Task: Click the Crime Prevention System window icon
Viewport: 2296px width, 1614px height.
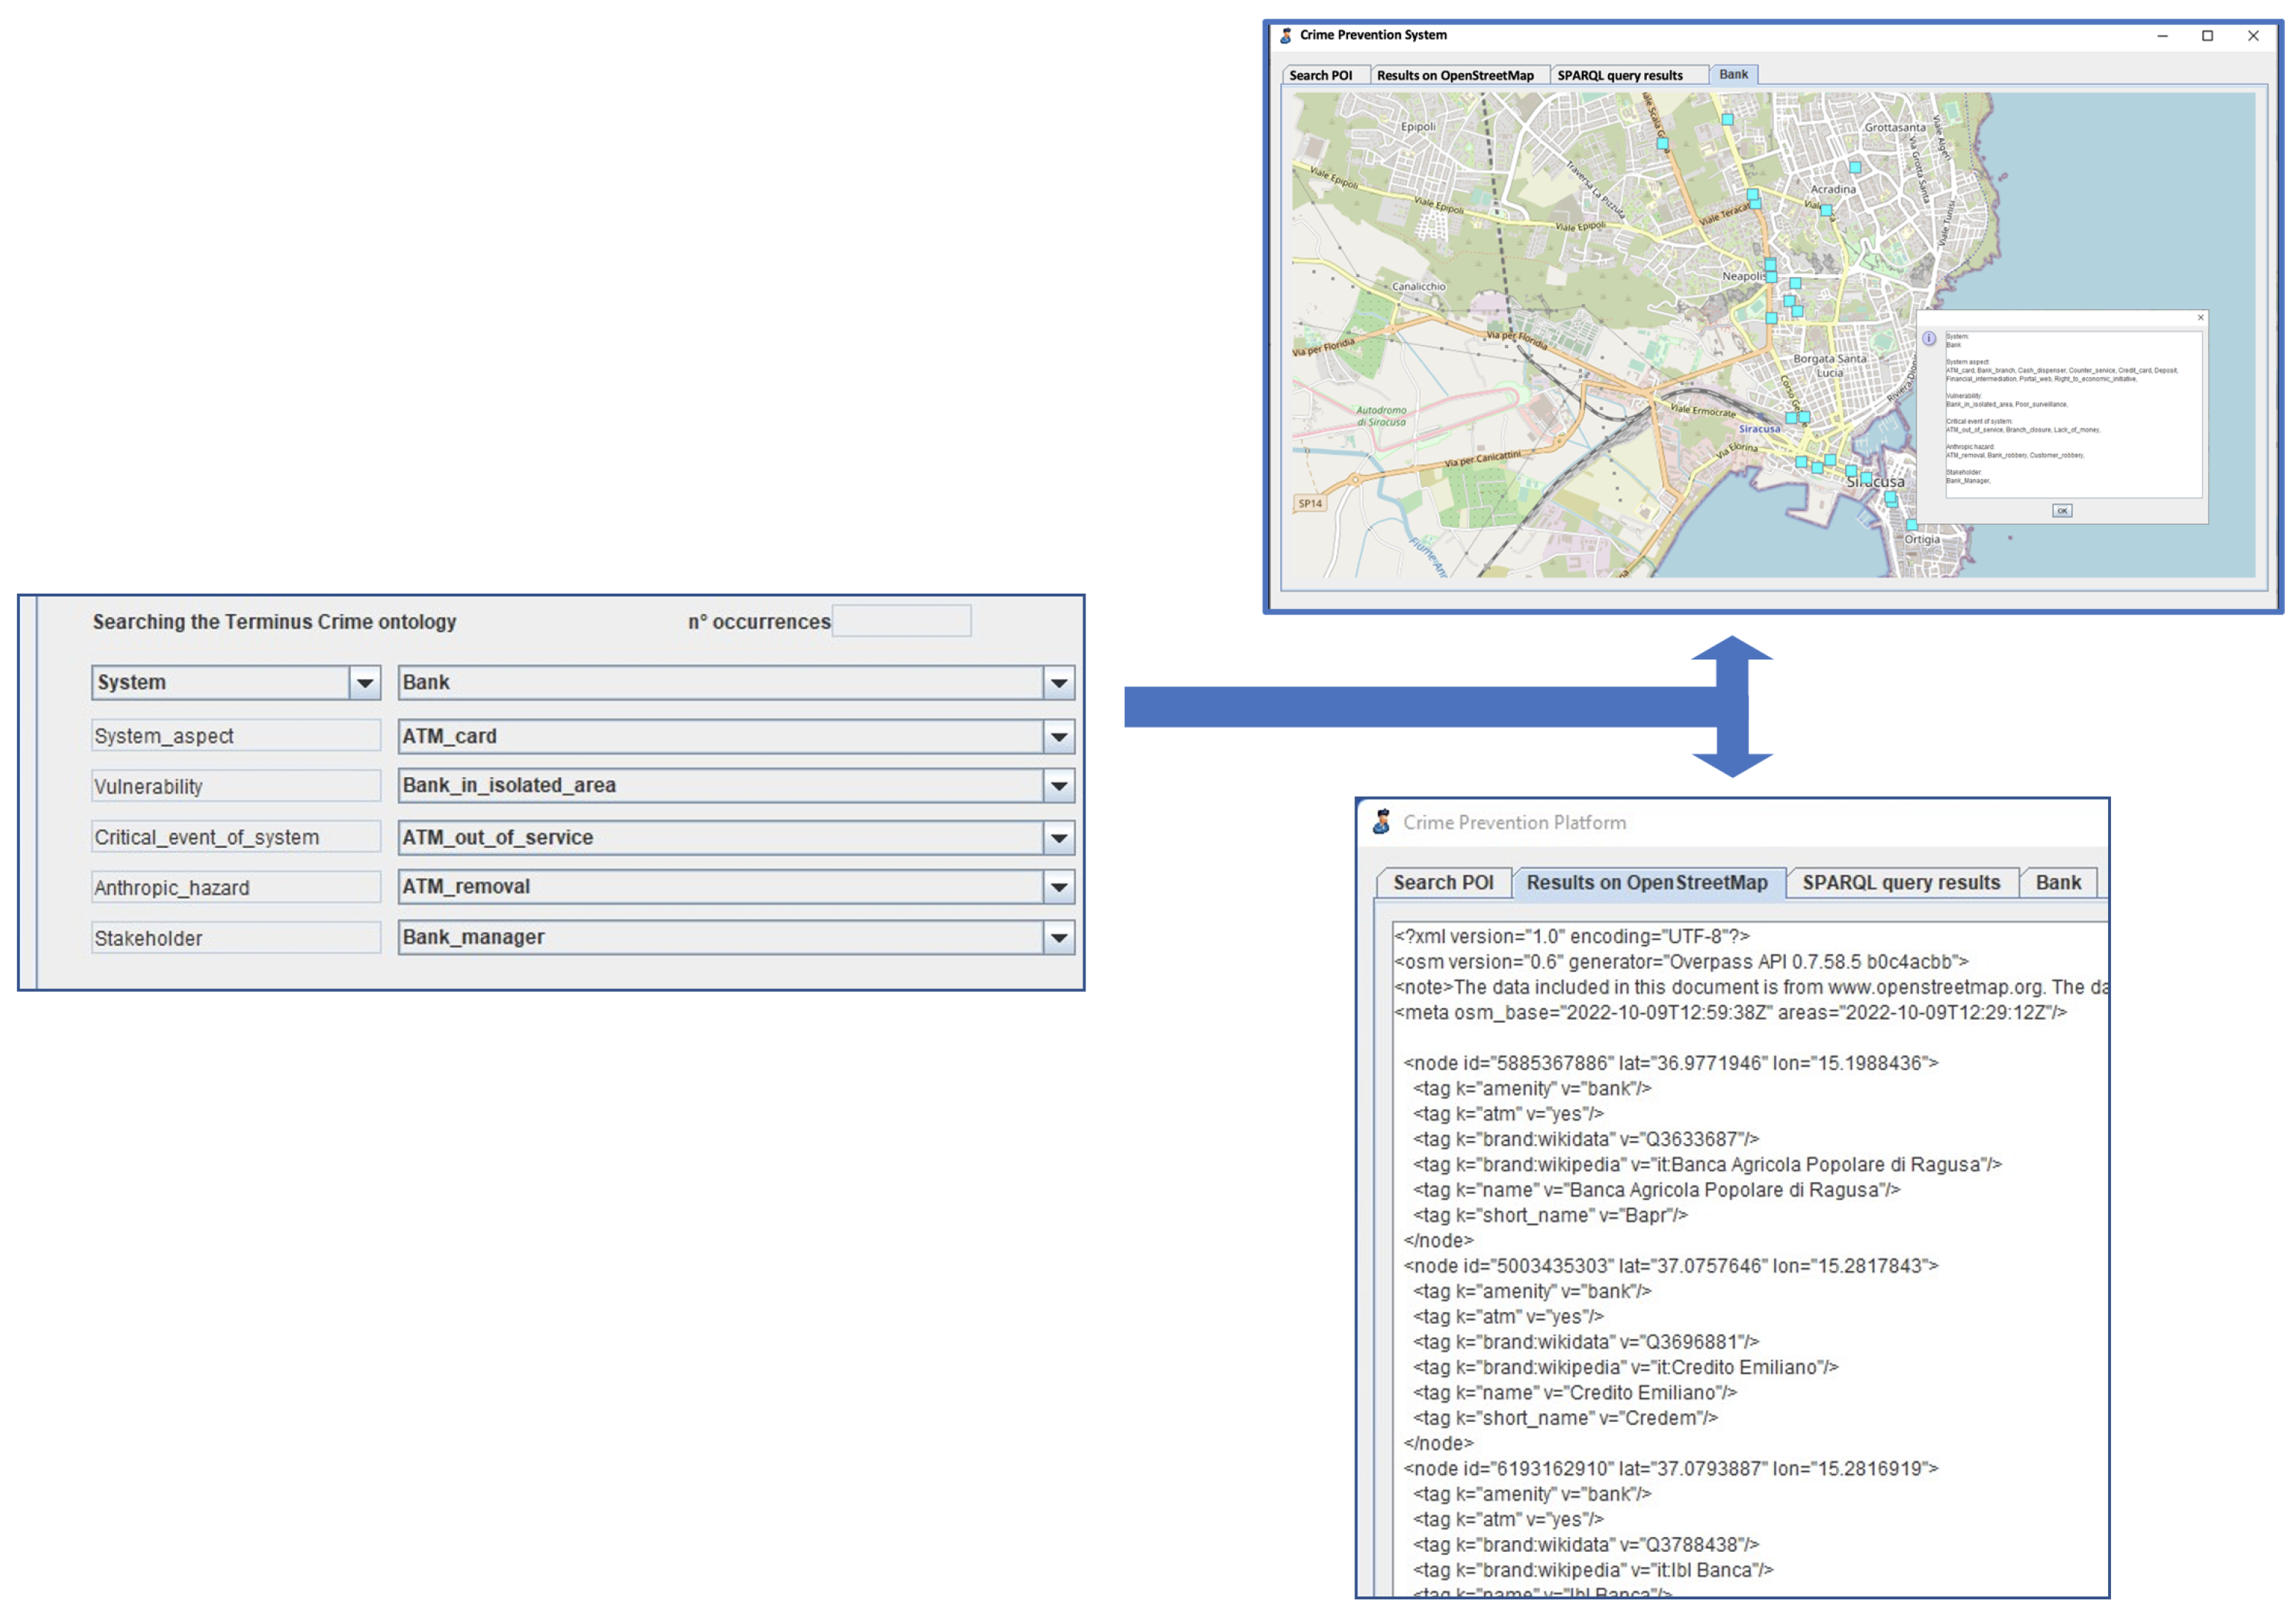Action: pyautogui.click(x=1285, y=35)
